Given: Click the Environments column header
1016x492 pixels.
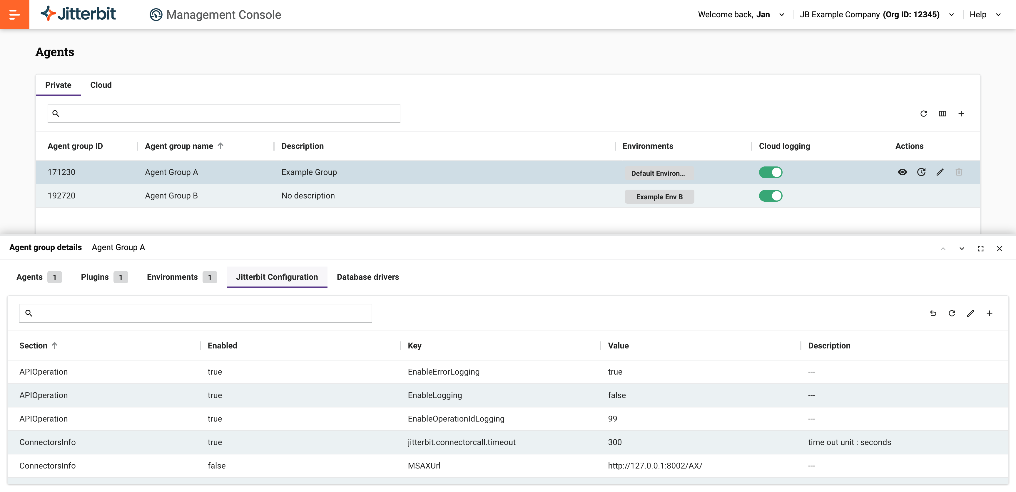Looking at the screenshot, I should click(648, 146).
